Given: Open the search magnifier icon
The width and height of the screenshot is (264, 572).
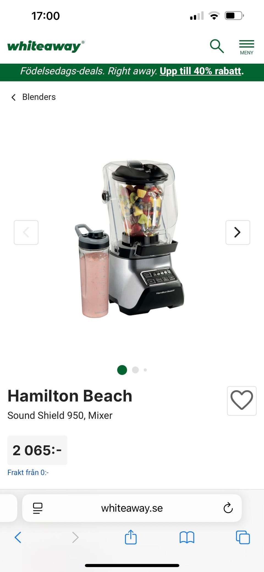Looking at the screenshot, I should [217, 46].
